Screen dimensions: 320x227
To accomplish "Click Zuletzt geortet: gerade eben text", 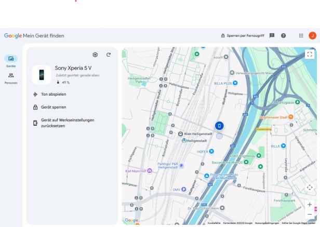I will (x=77, y=75).
